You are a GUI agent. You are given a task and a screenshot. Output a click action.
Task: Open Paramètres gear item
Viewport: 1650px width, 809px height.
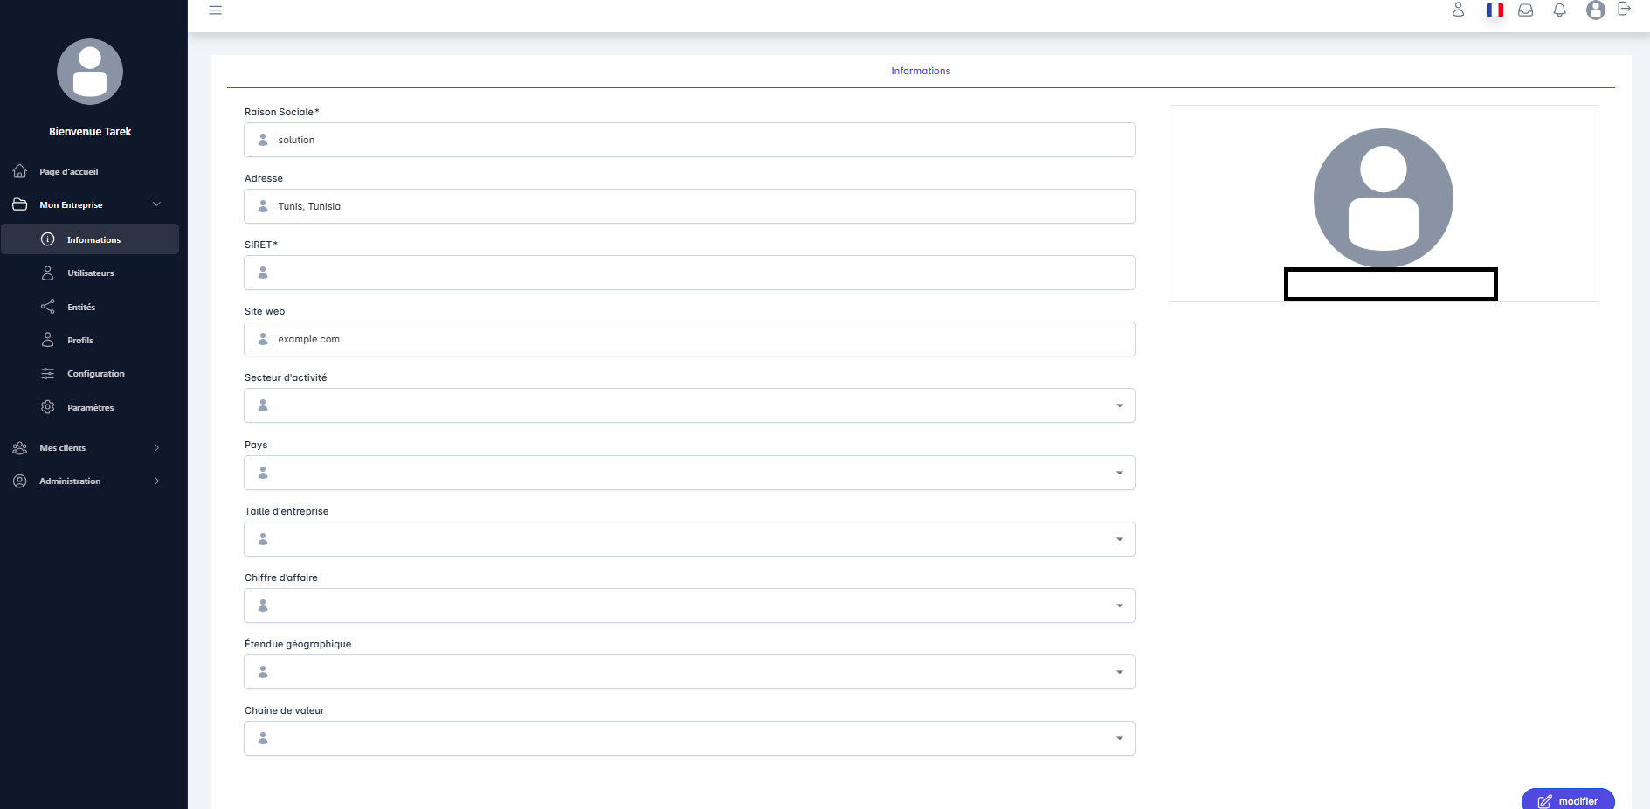point(90,408)
